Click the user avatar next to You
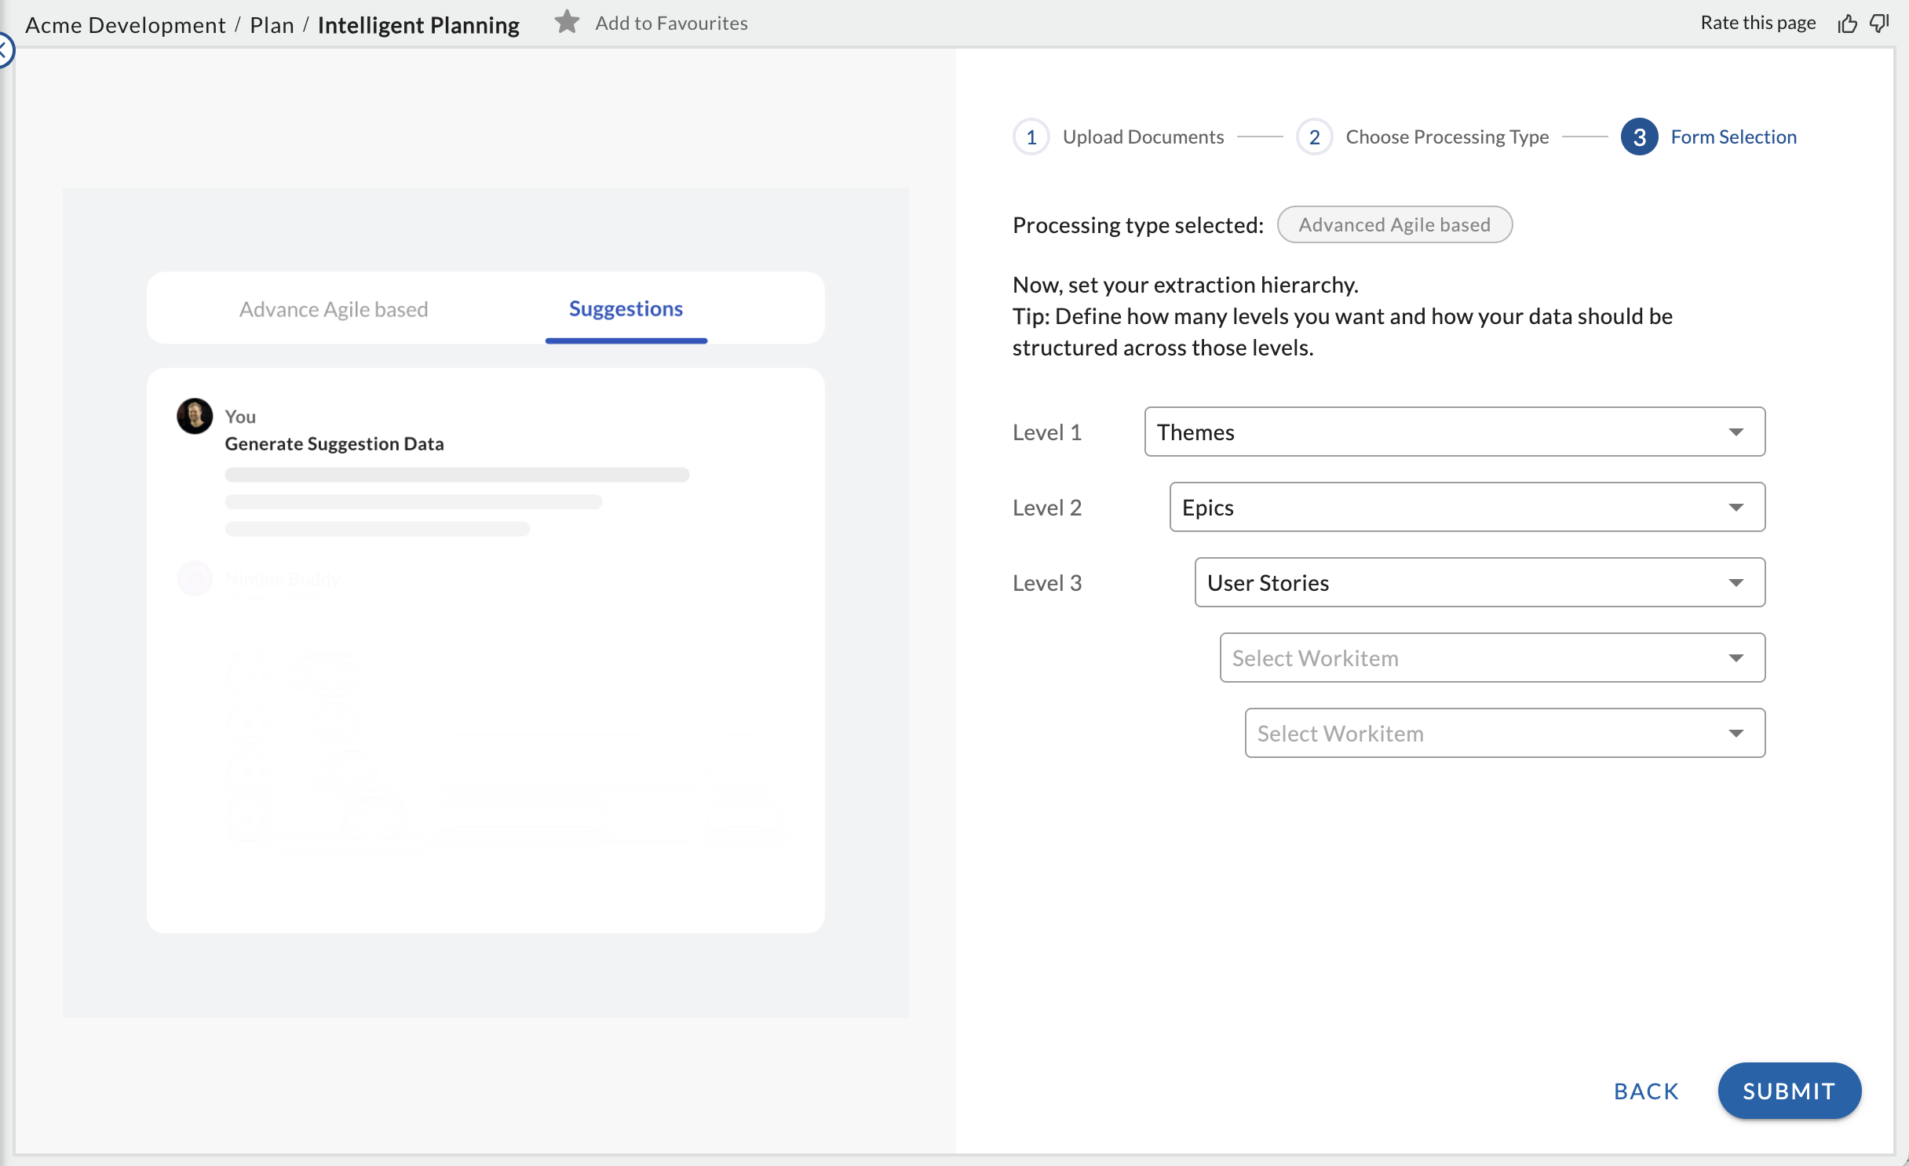 pyautogui.click(x=195, y=416)
